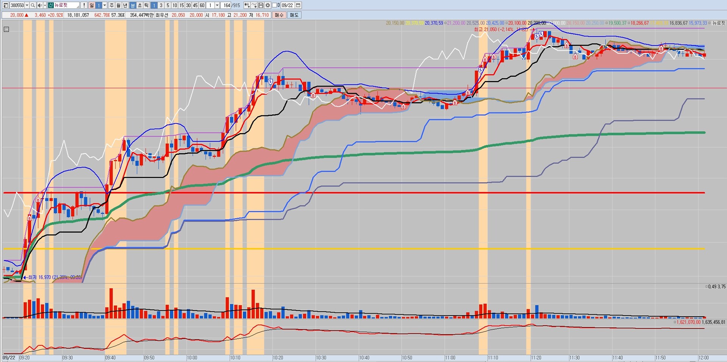Click the high price 21,200

240,15
